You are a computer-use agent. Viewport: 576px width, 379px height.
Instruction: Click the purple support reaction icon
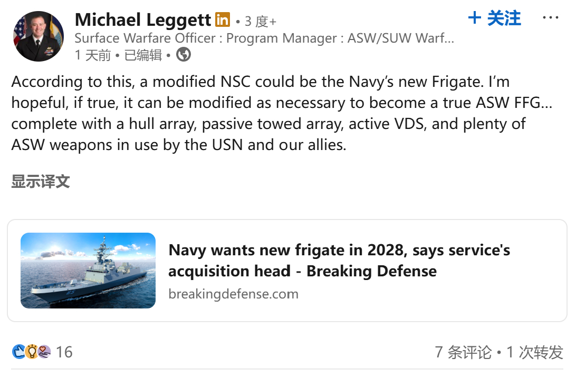coord(44,352)
